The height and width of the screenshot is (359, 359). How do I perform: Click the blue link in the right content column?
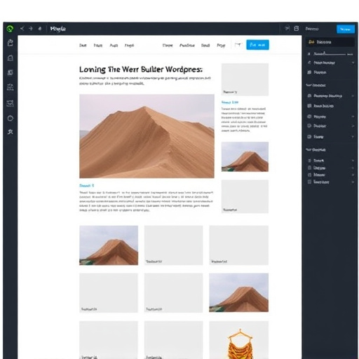[x=230, y=102]
